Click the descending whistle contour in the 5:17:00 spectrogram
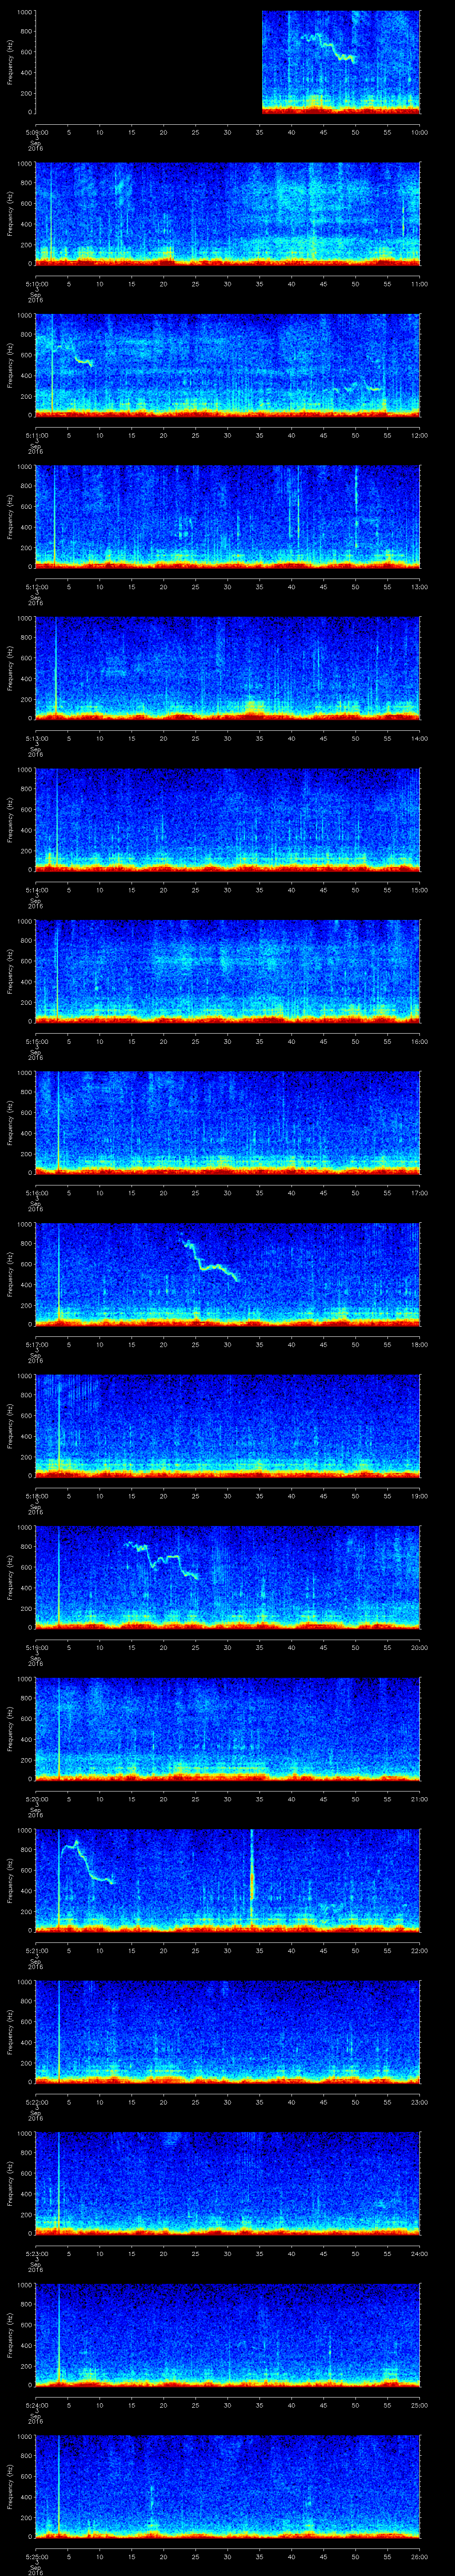Image resolution: width=455 pixels, height=2576 pixels. pyautogui.click(x=210, y=1260)
